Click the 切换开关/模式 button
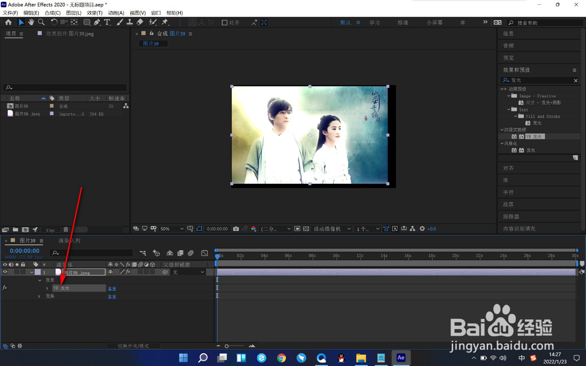Image resolution: width=586 pixels, height=366 pixels. pos(133,346)
